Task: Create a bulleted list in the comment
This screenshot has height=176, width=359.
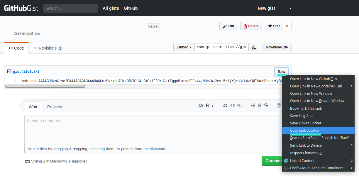Action: pos(253,105)
